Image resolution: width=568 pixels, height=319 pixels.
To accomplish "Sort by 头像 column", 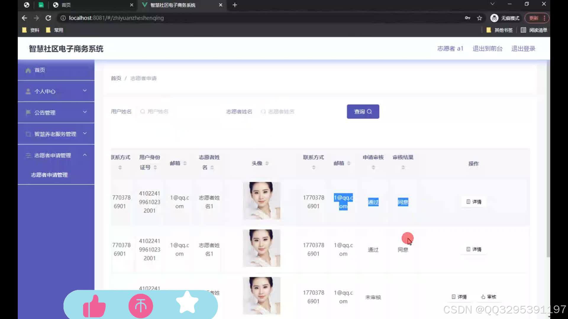I will click(267, 163).
